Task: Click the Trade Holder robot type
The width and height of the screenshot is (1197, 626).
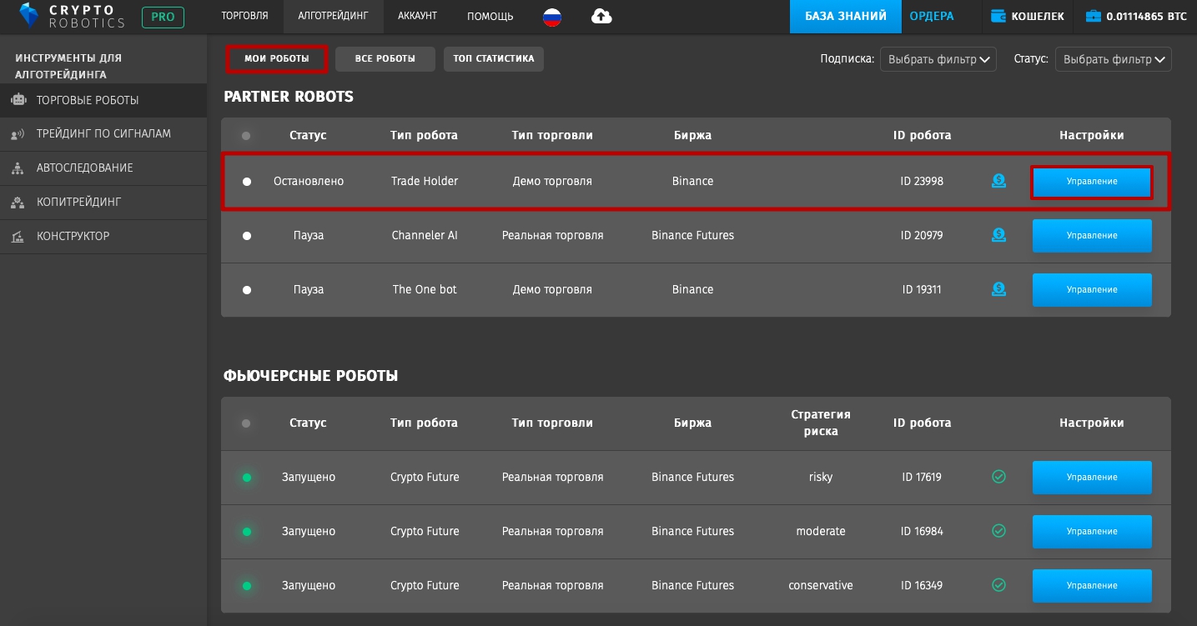Action: click(425, 181)
